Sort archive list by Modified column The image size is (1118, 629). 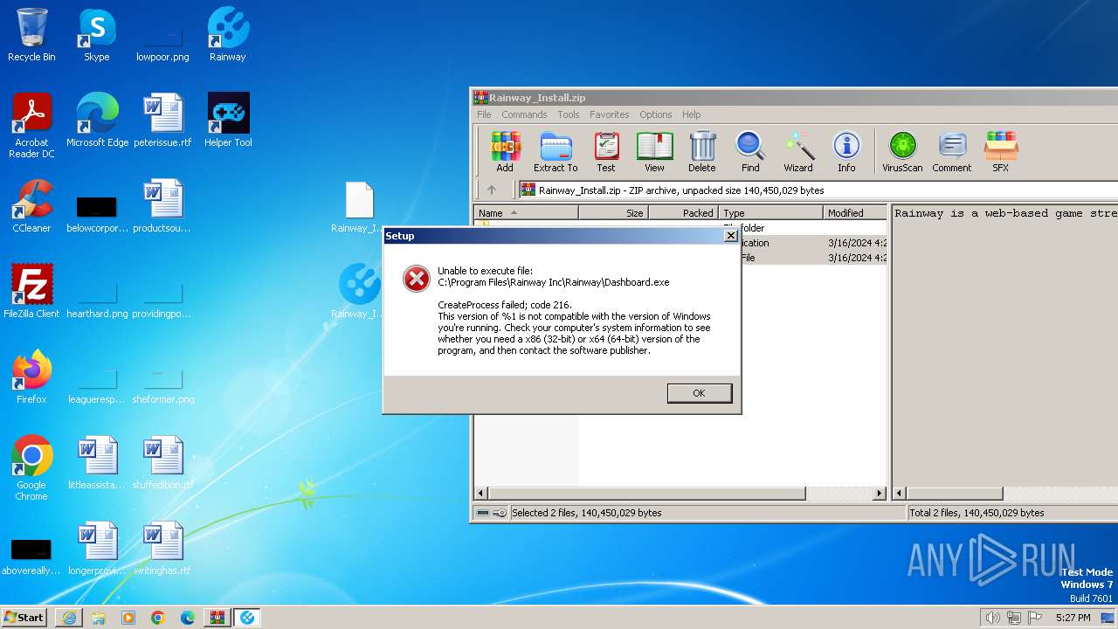[855, 212]
